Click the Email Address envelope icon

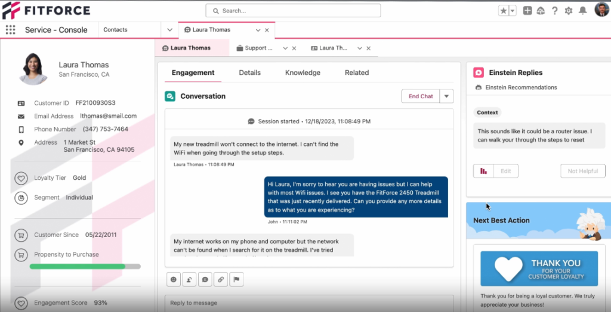pyautogui.click(x=21, y=116)
